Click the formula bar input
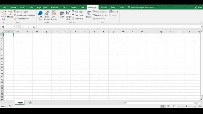The height and width of the screenshot is (114, 203). tap(118, 27)
